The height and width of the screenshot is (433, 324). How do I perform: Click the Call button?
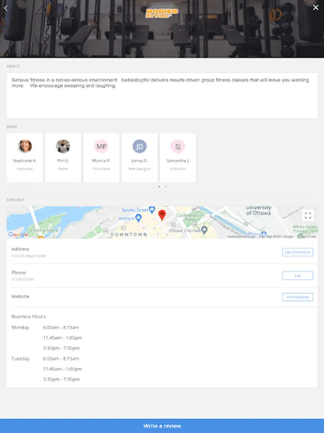tap(298, 276)
